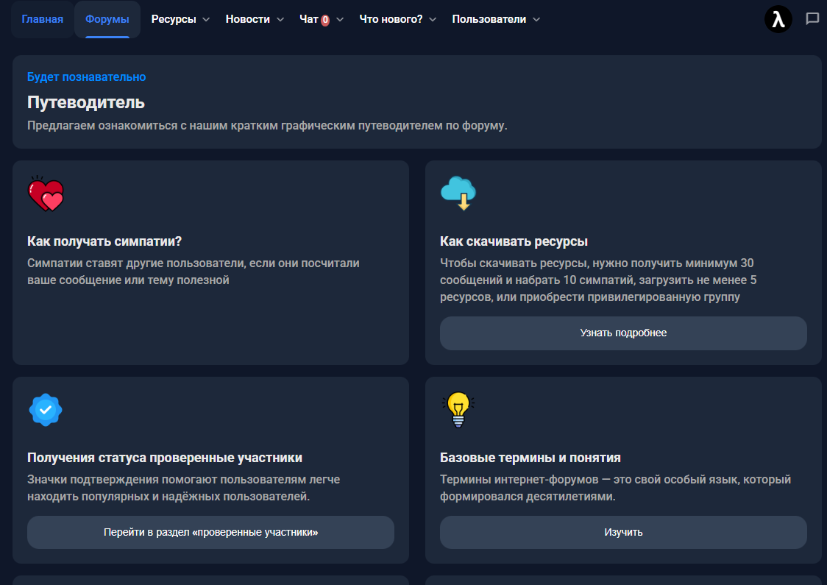Go to «проверенные участники» section button
This screenshot has width=827, height=585.
point(210,532)
